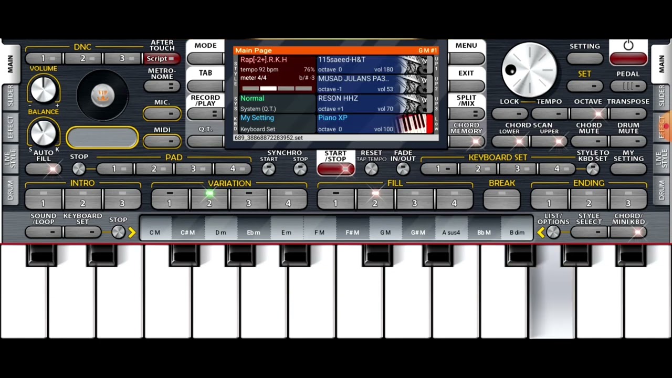Open the Rap style slot

click(277, 74)
